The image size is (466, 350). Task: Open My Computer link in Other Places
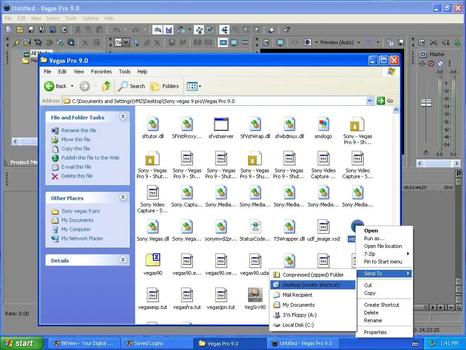tap(76, 229)
